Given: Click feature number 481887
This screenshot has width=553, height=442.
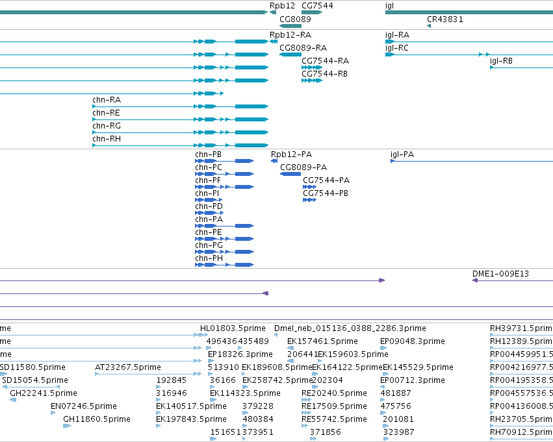Looking at the screenshot, I should pyautogui.click(x=396, y=393).
